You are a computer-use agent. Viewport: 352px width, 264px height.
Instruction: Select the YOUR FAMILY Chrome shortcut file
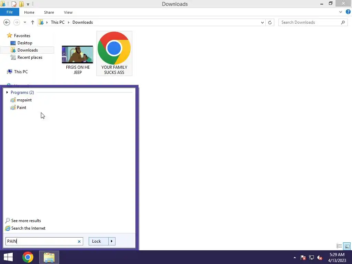(114, 53)
